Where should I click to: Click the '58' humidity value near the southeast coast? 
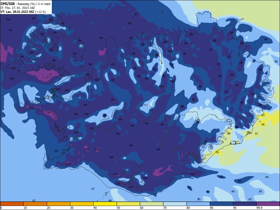pos(249,132)
